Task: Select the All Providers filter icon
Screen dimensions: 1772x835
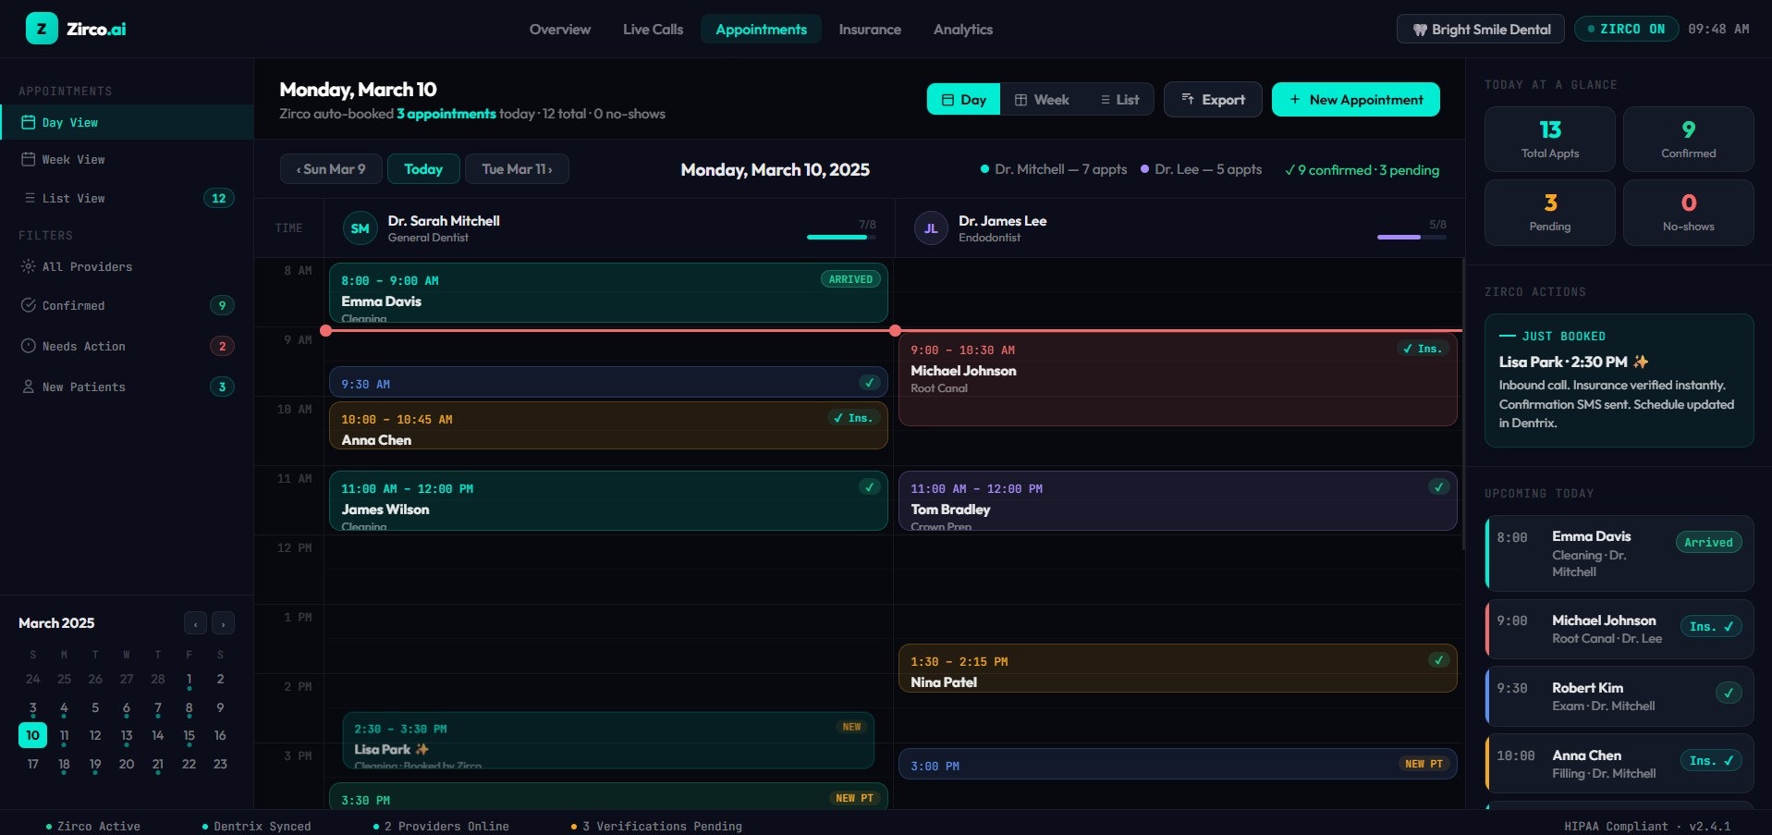Action: [x=28, y=266]
